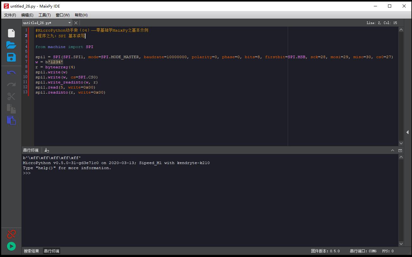Click the spi1.write_readinto(w, r) line
The width and height of the screenshot is (412, 257).
tap(67, 82)
